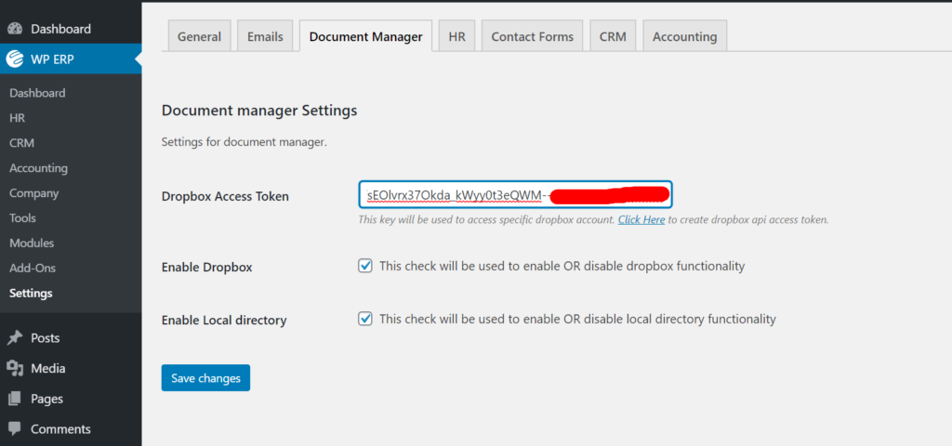
Task: Select the HR settings tab
Action: (456, 36)
